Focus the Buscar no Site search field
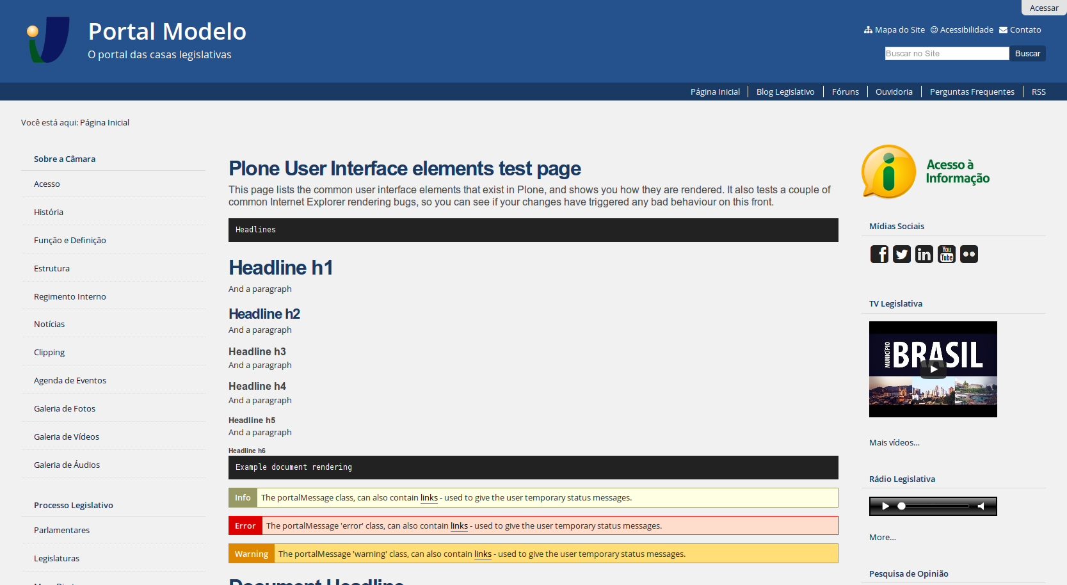 947,53
